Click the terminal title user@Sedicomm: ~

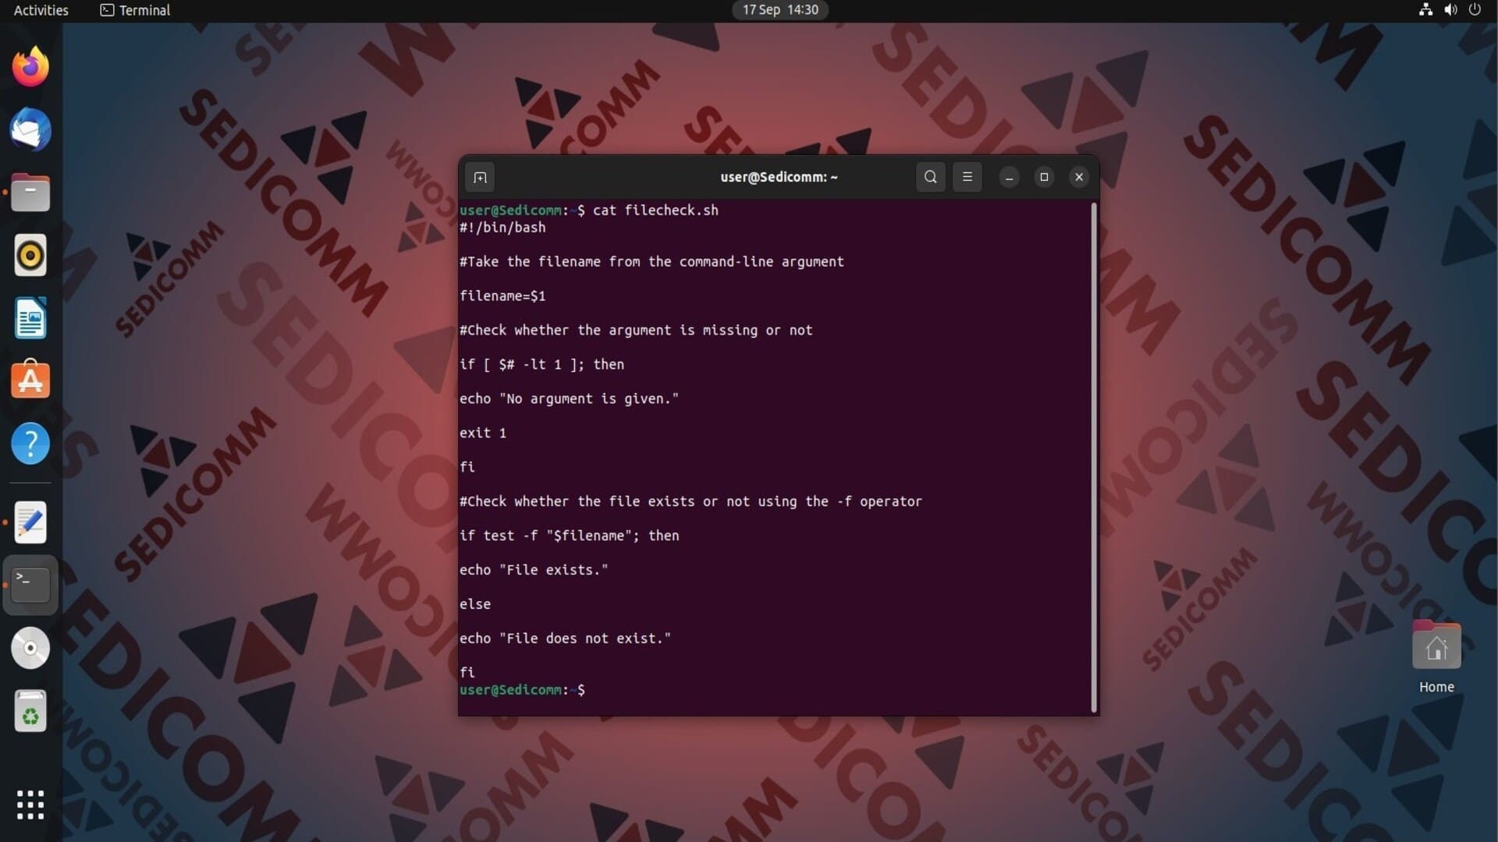point(779,177)
